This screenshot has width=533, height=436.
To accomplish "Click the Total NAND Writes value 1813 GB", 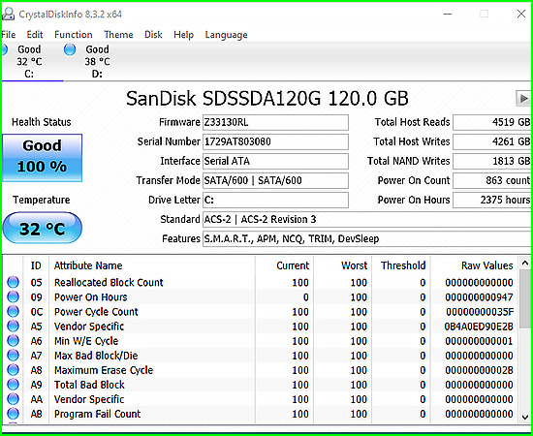I will [492, 161].
